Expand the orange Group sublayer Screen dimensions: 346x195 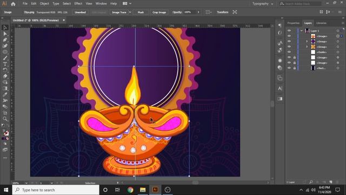[307, 47]
